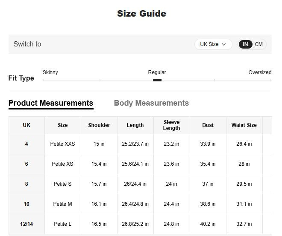The height and width of the screenshot is (236, 282).
Task: Click the Oversized fit label
Action: click(260, 72)
